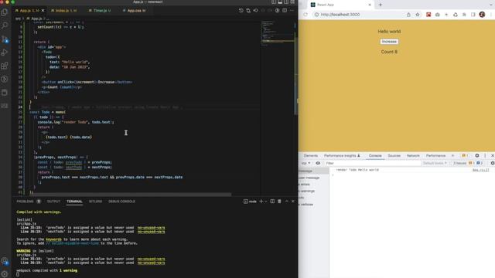Switch to the App.css editor tab
The width and height of the screenshot is (495, 278).
point(134,10)
